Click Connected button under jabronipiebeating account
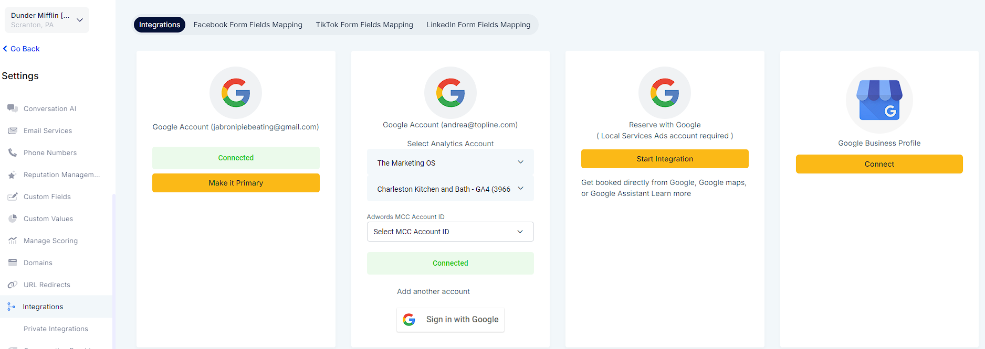Viewport: 985px width, 349px height. [x=236, y=158]
